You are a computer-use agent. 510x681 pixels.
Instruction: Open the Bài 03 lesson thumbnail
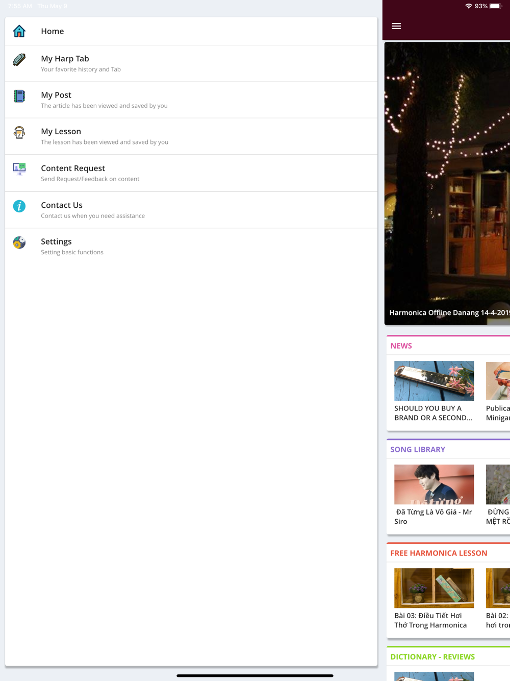pos(434,588)
